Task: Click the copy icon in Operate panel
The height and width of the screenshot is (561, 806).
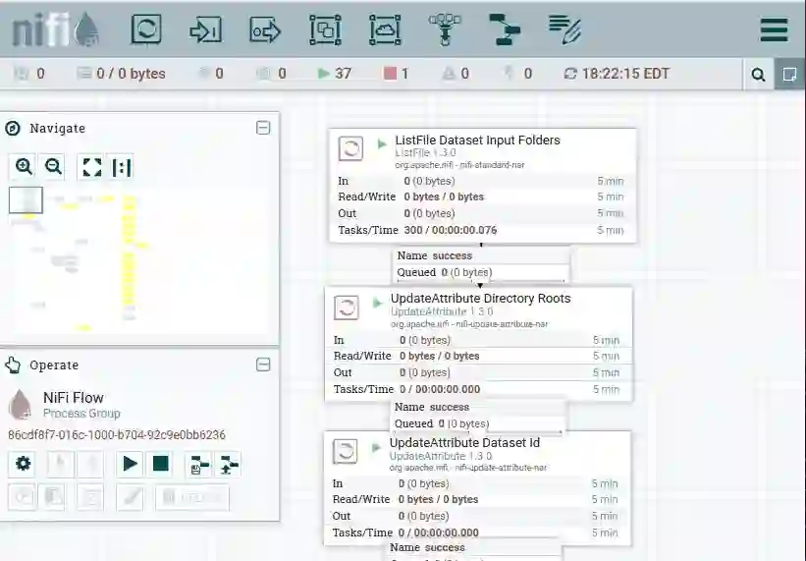Action: (x=23, y=497)
